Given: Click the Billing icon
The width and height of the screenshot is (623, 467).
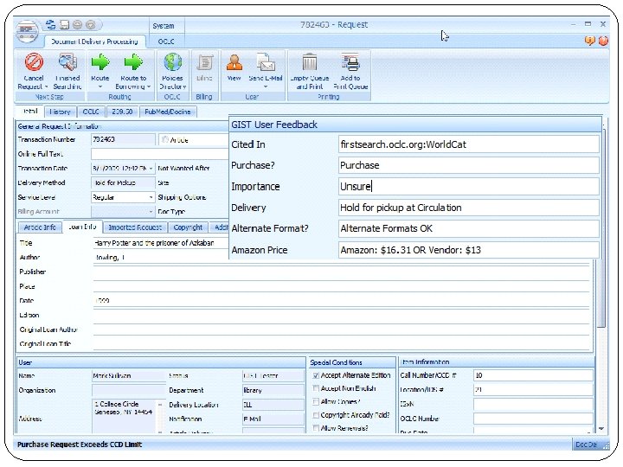Looking at the screenshot, I should tap(204, 63).
